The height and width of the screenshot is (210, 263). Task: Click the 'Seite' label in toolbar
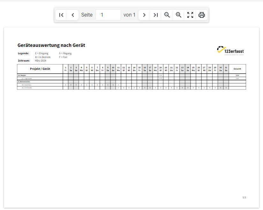(87, 15)
